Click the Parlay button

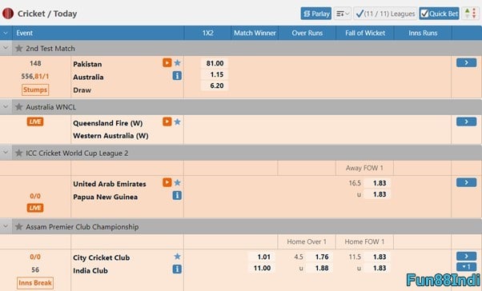click(316, 14)
